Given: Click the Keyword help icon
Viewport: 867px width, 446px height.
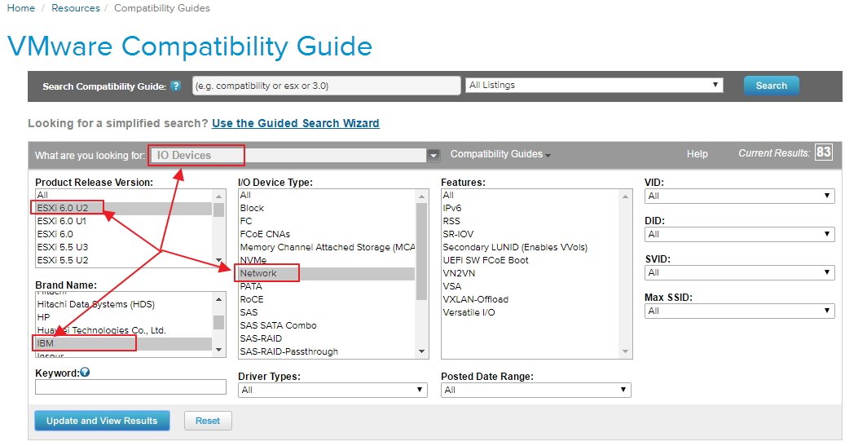Looking at the screenshot, I should pos(85,373).
